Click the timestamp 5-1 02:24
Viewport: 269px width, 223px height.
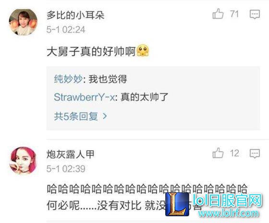tap(66, 29)
